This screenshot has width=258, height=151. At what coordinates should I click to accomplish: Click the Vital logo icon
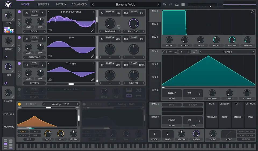pos(8,5)
